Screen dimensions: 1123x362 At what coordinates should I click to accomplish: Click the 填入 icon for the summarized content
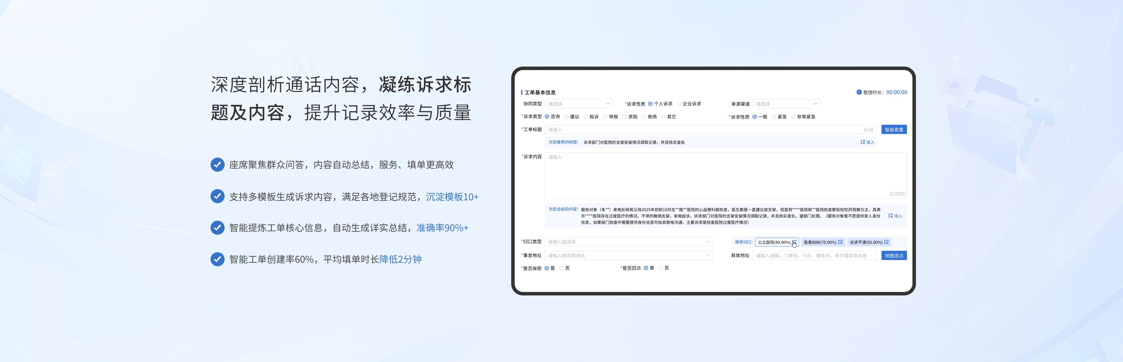[891, 216]
